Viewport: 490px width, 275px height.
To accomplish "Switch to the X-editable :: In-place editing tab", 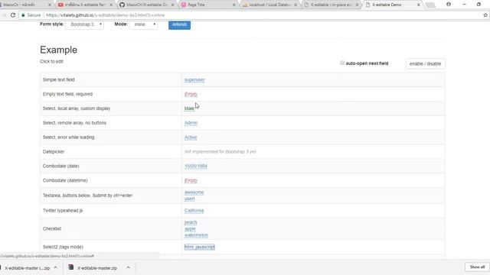I will [332, 5].
